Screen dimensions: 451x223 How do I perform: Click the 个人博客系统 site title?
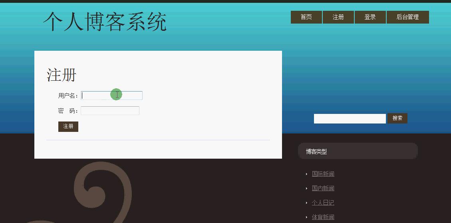pyautogui.click(x=105, y=22)
